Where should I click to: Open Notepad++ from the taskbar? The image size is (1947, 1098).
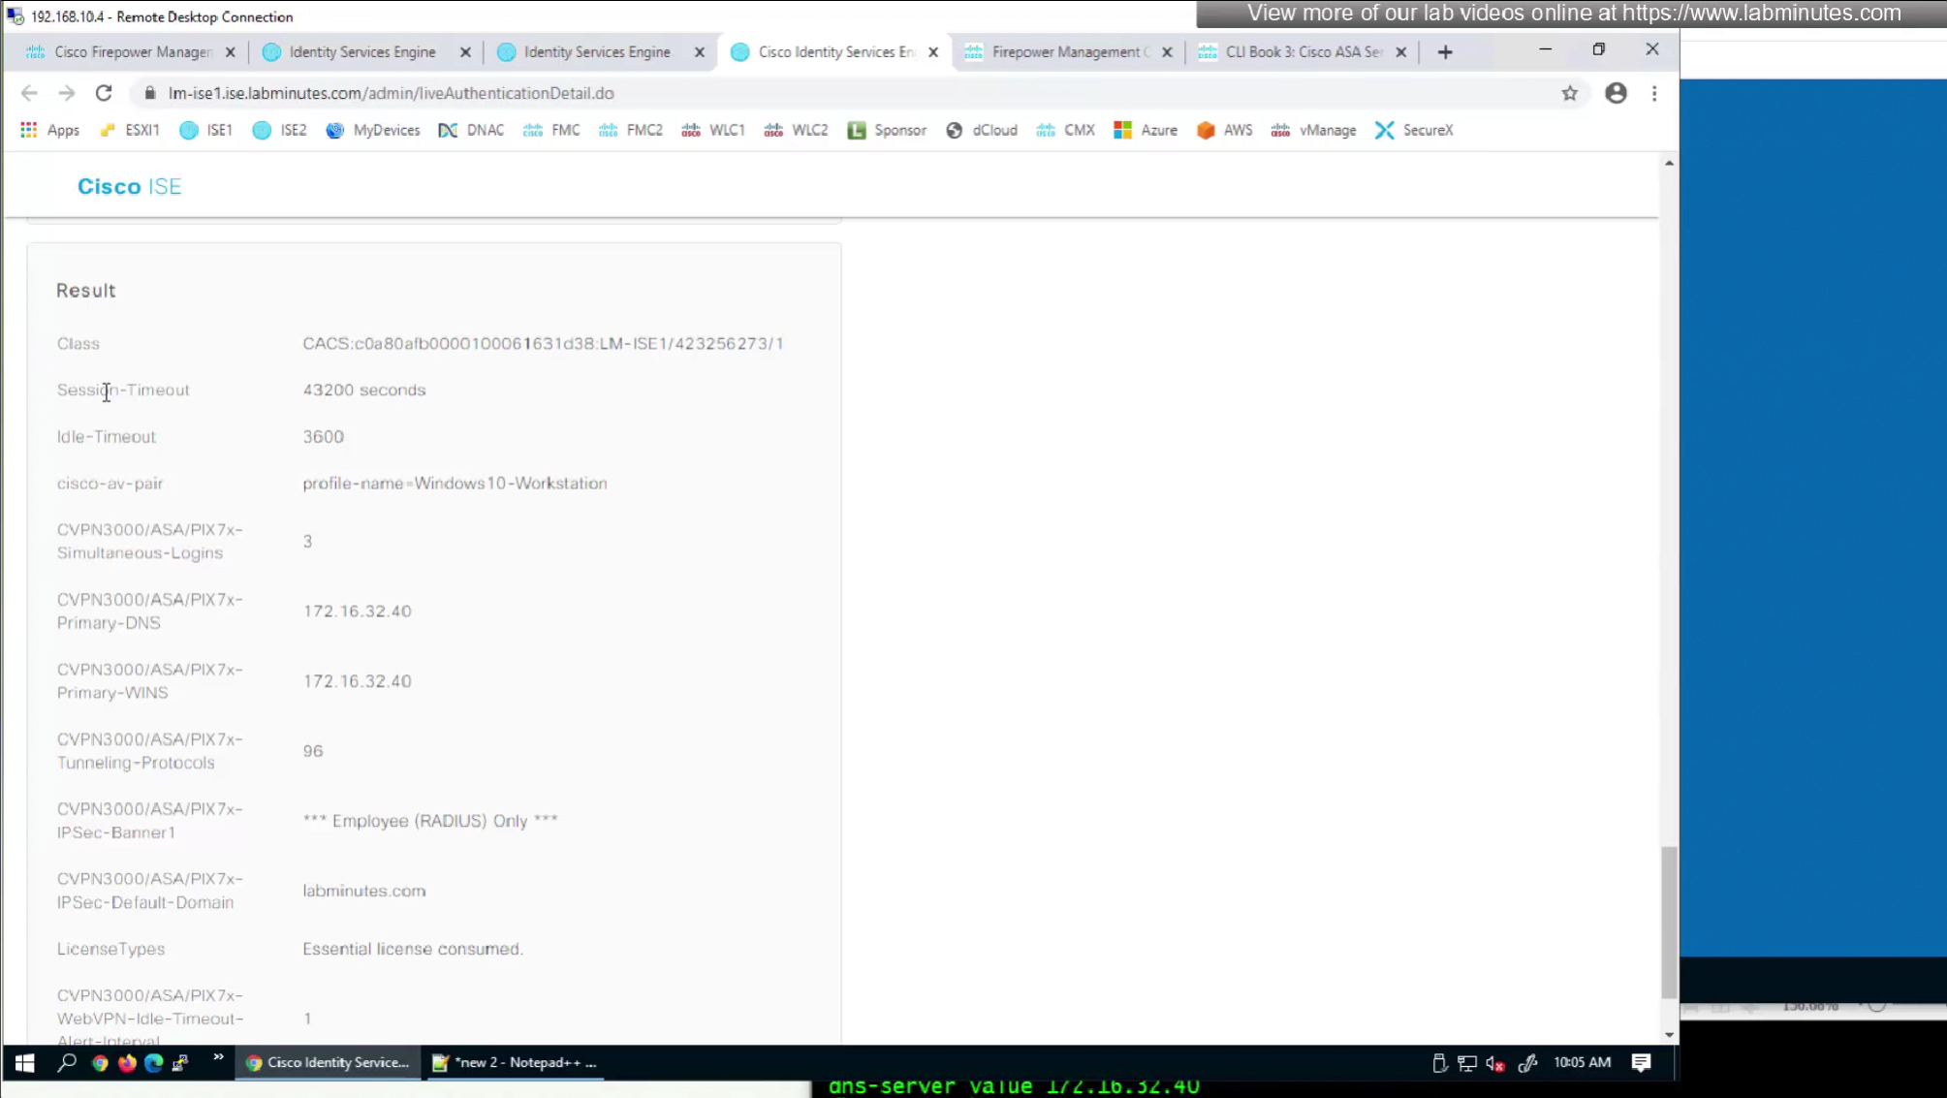[515, 1062]
